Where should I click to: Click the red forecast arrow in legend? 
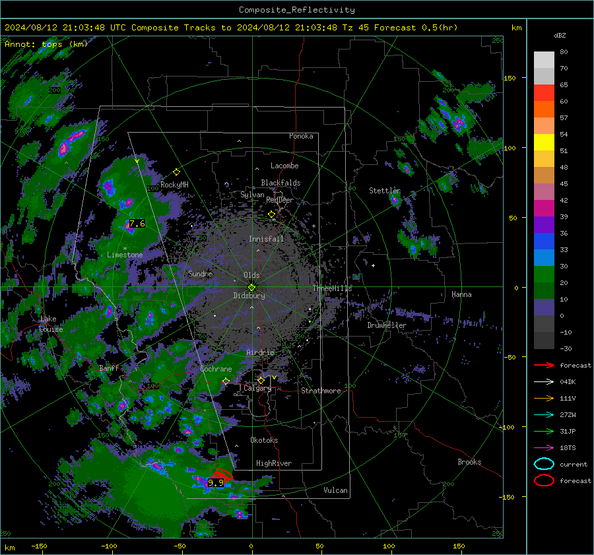click(x=544, y=365)
